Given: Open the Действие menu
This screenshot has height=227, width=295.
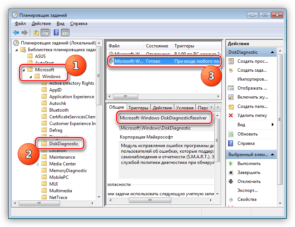Looking at the screenshot, I should 41,24.
